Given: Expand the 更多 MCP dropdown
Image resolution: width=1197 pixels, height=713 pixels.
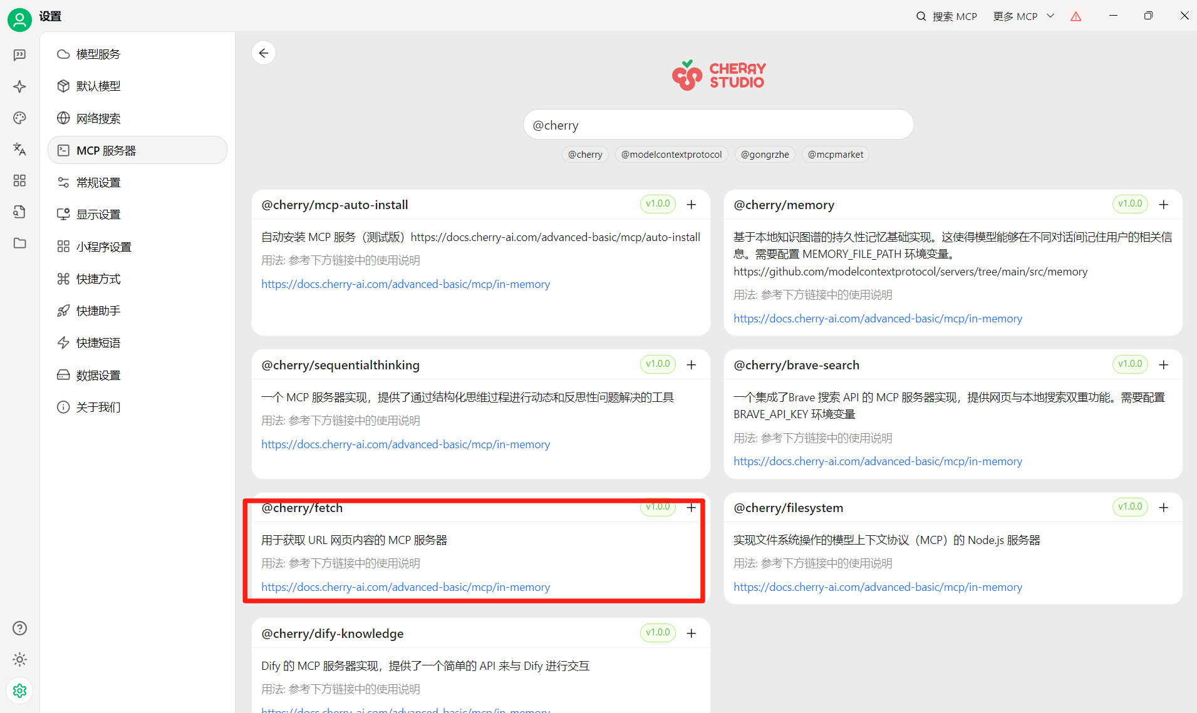Looking at the screenshot, I should [x=1023, y=16].
